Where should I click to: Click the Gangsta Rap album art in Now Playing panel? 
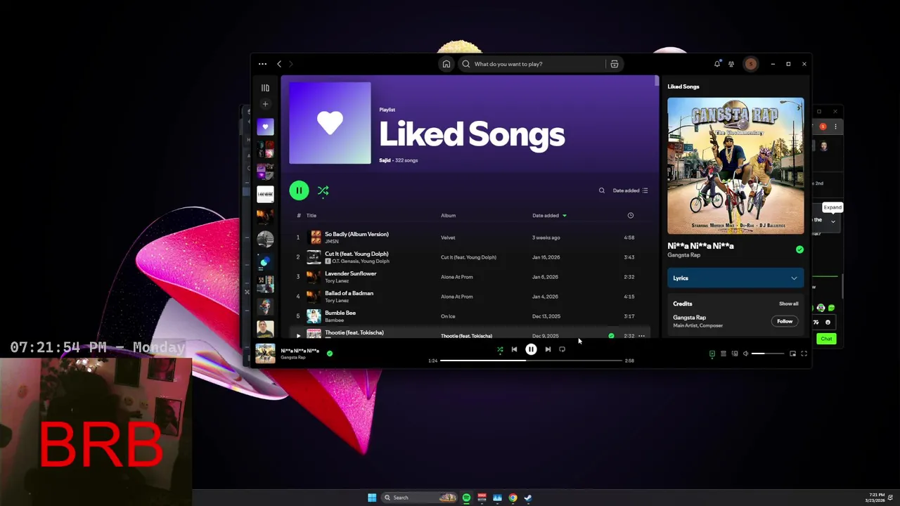click(x=735, y=166)
